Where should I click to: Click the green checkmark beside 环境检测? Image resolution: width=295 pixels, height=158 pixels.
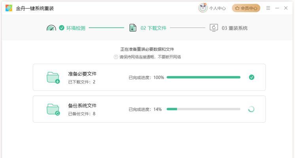(x=62, y=28)
